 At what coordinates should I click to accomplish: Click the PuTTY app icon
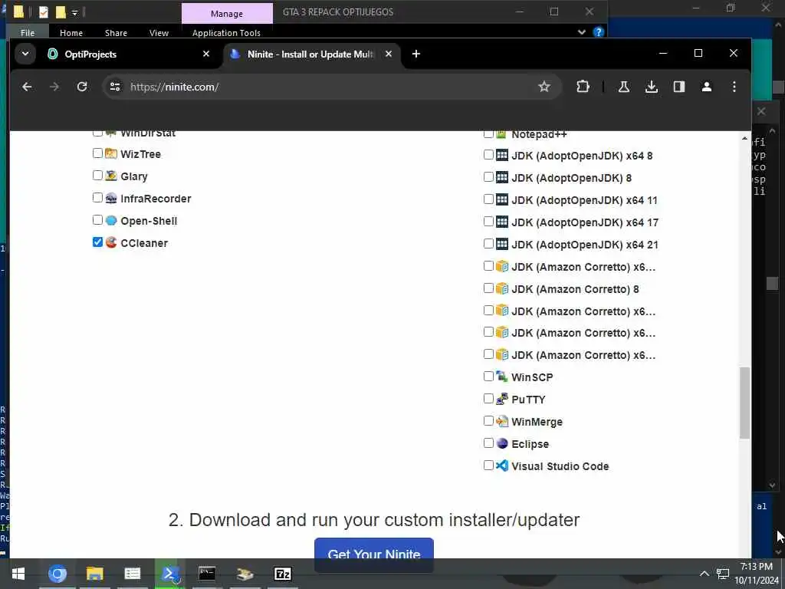501,399
